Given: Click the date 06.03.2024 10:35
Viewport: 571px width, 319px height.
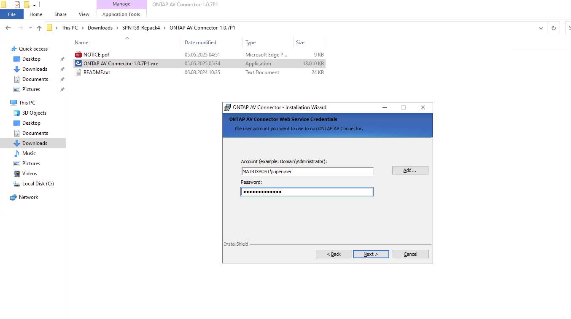Looking at the screenshot, I should click(202, 72).
